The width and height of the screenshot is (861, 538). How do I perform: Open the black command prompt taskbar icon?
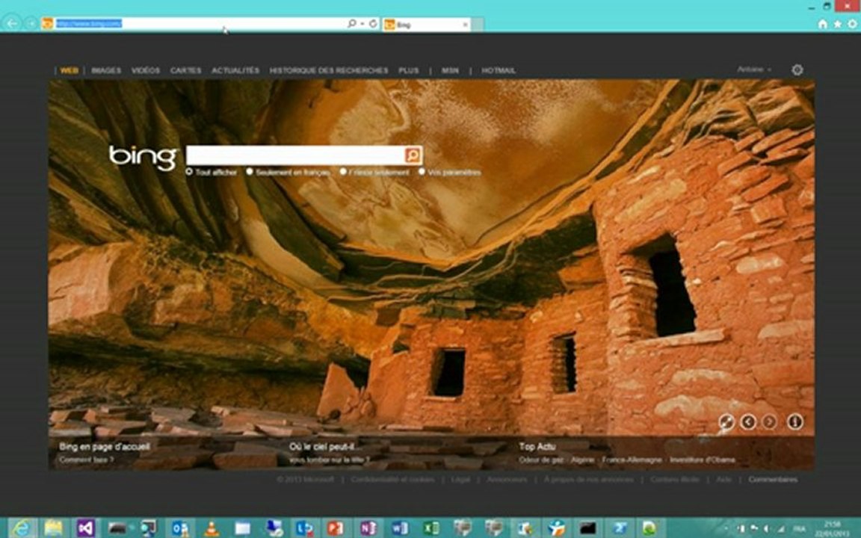587,528
